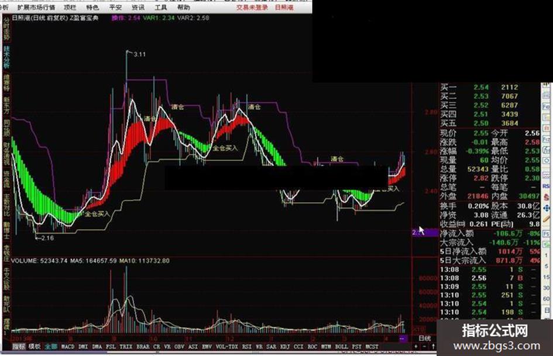This screenshot has height=356, width=553.
Task: Apply the OBV indicator
Action: [x=179, y=347]
